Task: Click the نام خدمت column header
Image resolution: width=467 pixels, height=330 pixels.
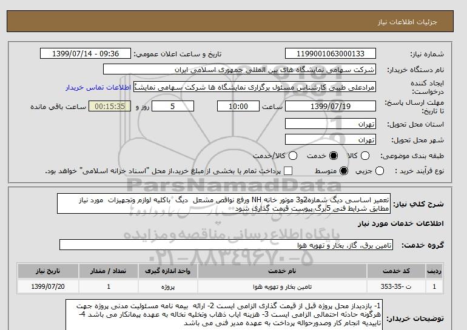Action: click(282, 271)
